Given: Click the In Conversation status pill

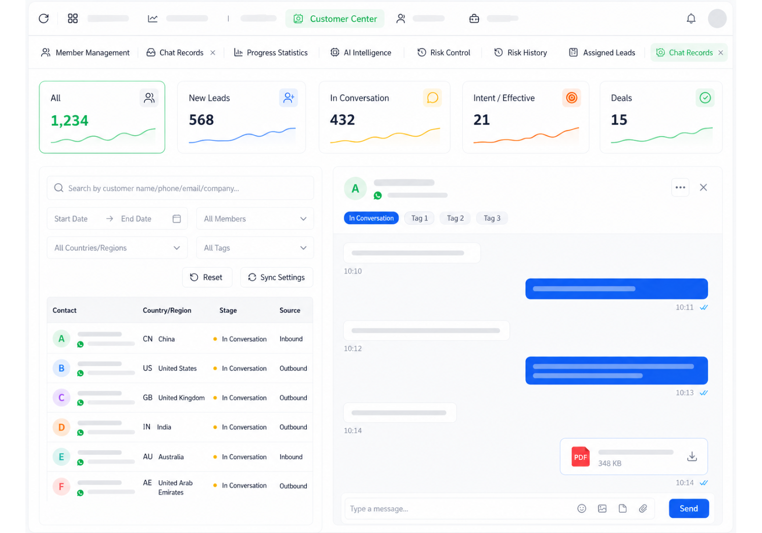Looking at the screenshot, I should click(x=371, y=218).
